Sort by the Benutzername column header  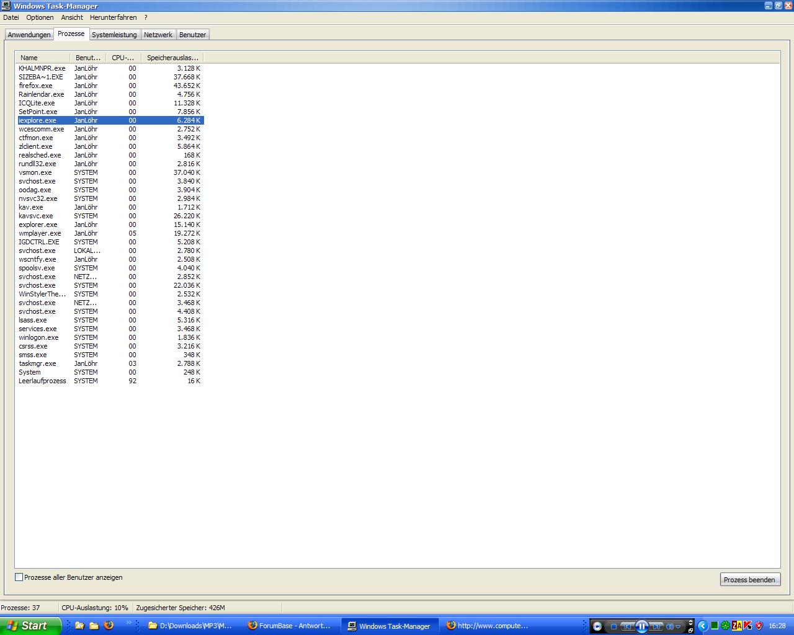pyautogui.click(x=88, y=58)
